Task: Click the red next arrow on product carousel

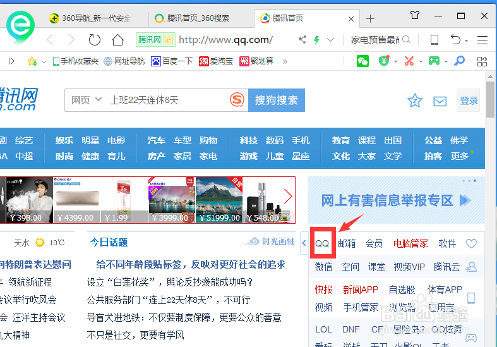Action: (288, 196)
